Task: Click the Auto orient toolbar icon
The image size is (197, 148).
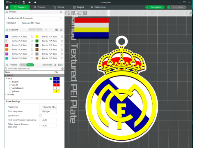Action: [79, 13]
